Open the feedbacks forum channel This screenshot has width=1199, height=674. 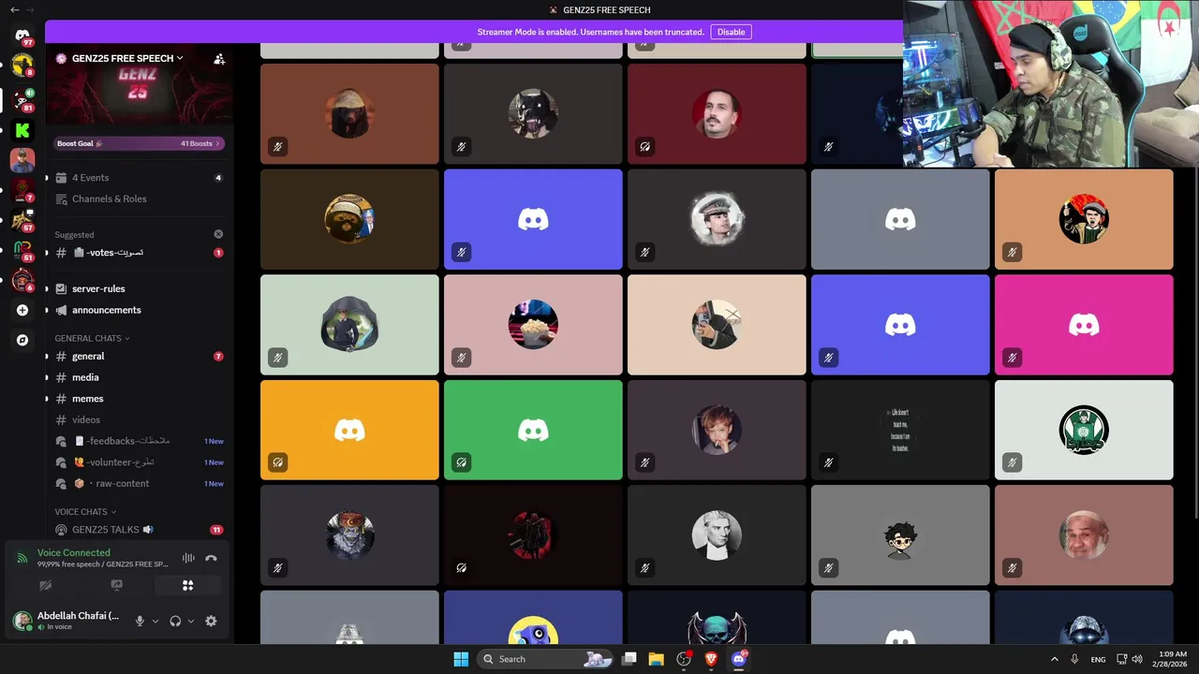point(139,441)
